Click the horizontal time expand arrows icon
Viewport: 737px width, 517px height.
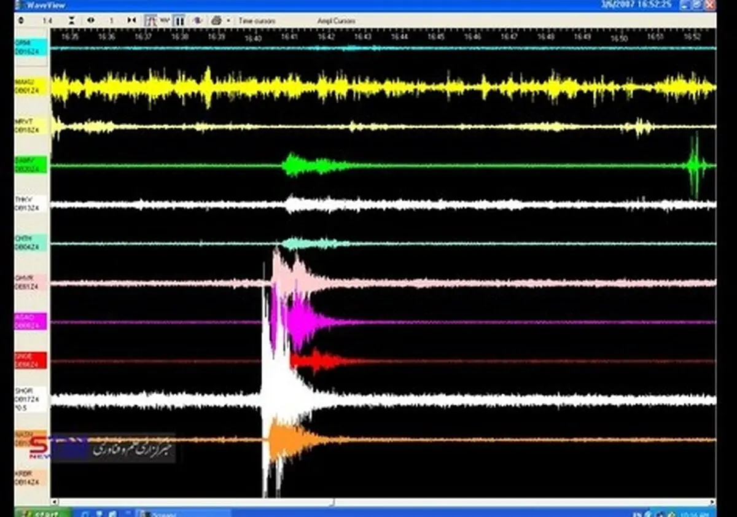pos(91,20)
